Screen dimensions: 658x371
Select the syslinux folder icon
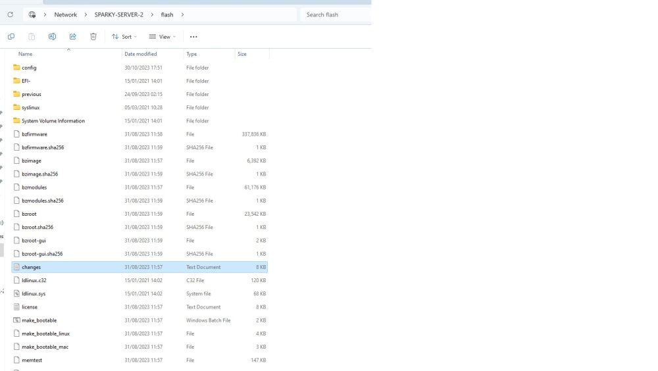point(16,107)
